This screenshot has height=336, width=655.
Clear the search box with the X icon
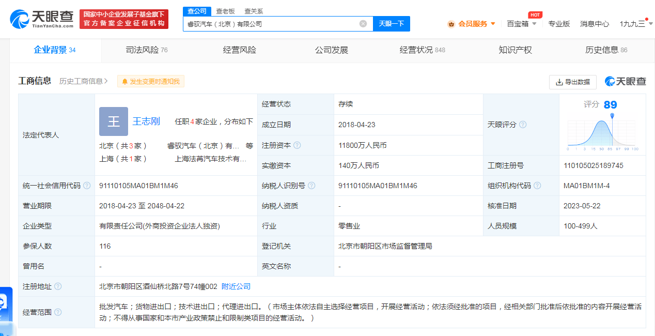point(363,24)
